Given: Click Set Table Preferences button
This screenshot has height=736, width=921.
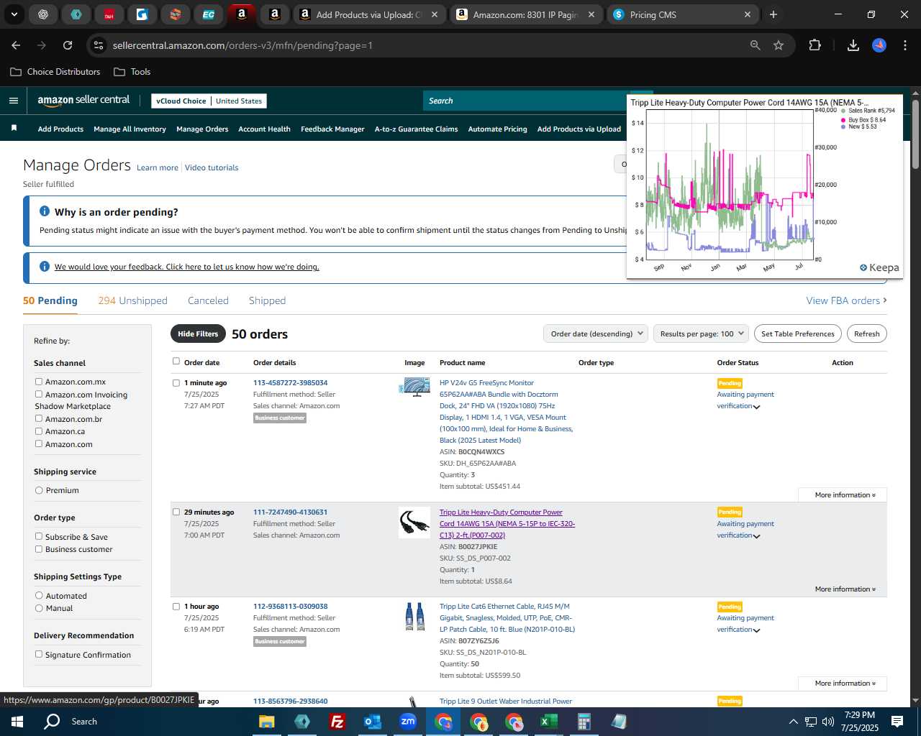Looking at the screenshot, I should tap(798, 333).
